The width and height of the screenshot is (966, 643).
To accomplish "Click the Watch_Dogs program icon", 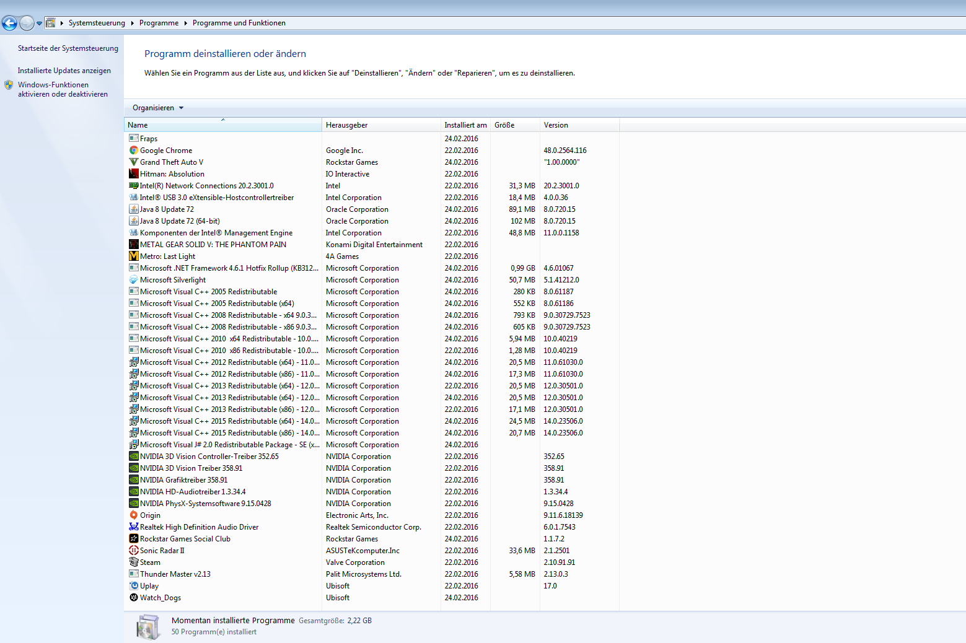I will [x=133, y=598].
